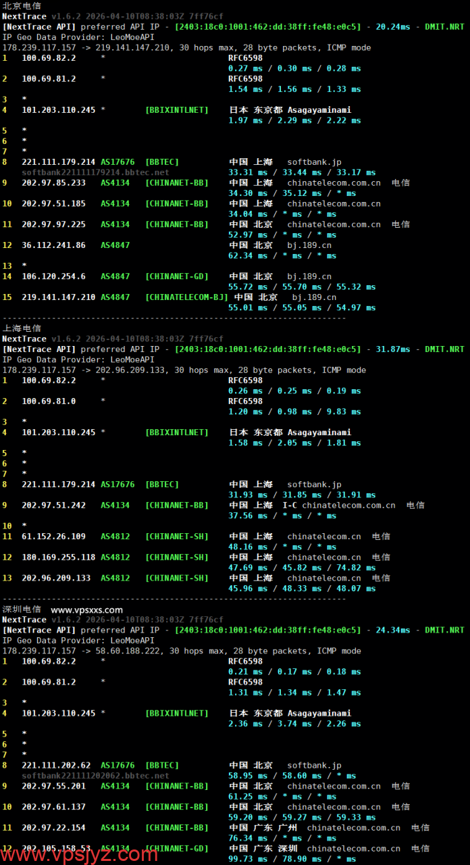Select the 24.34ms API latency value
Screen dimensions: 470x865
393,630
